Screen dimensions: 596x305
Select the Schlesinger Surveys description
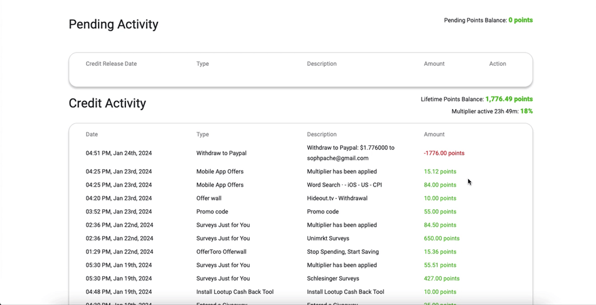[333, 279]
